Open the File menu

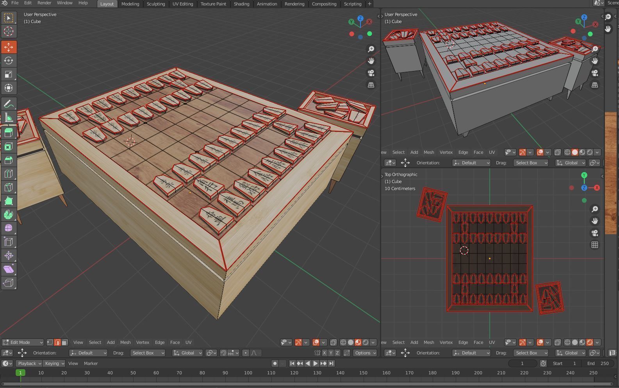pyautogui.click(x=15, y=3)
